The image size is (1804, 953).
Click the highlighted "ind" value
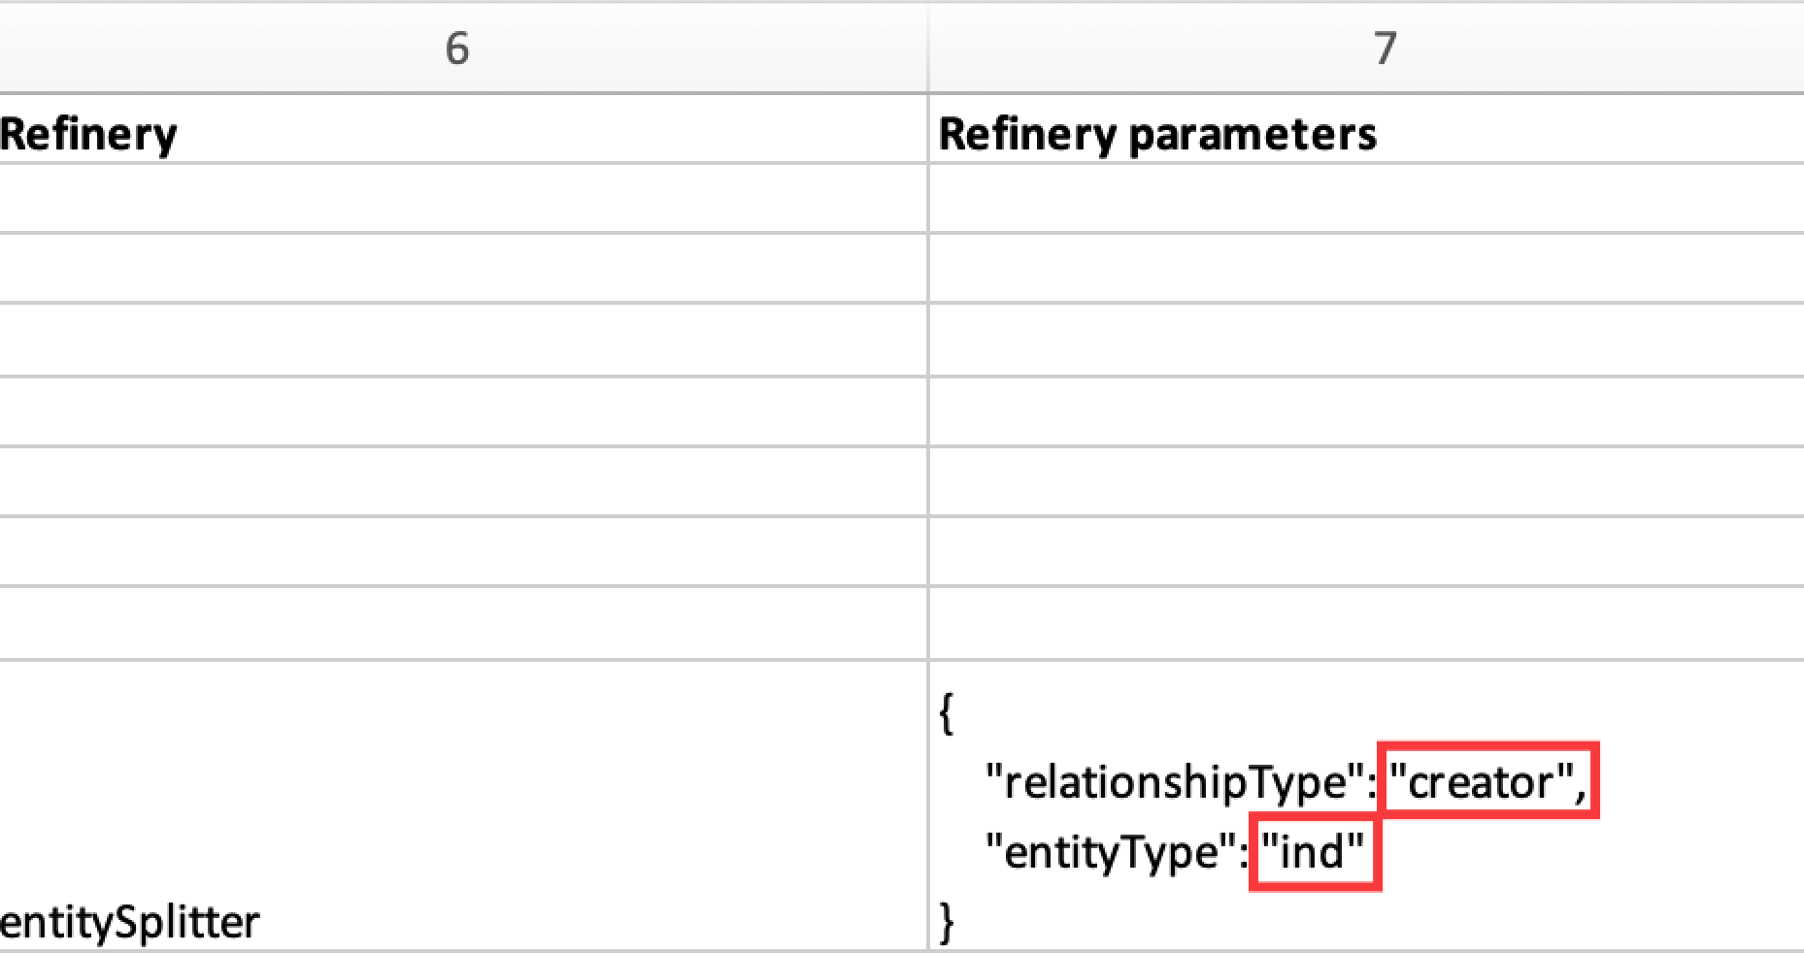coord(1314,852)
